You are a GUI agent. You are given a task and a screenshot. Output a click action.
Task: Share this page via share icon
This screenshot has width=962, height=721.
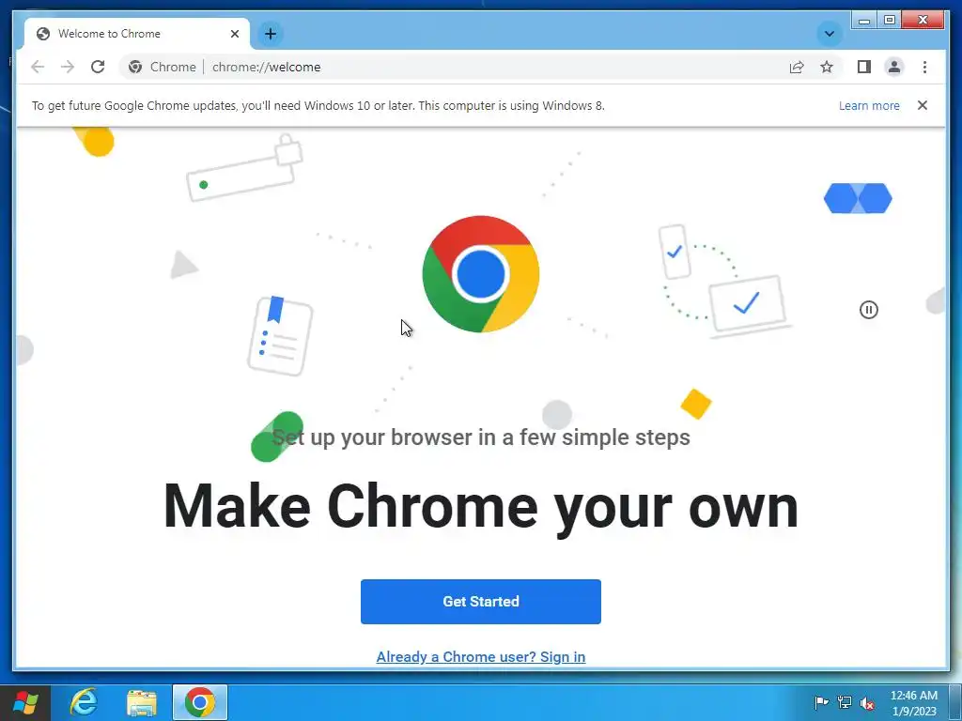click(x=797, y=67)
